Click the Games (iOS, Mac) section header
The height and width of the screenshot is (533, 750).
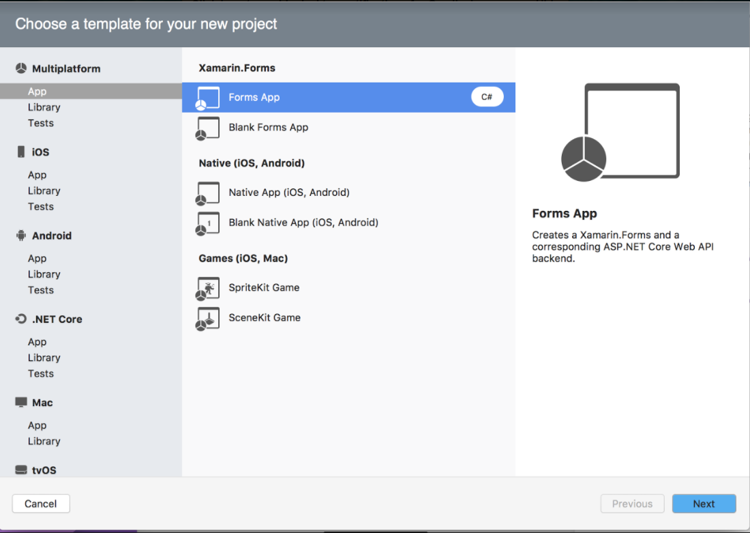(243, 259)
